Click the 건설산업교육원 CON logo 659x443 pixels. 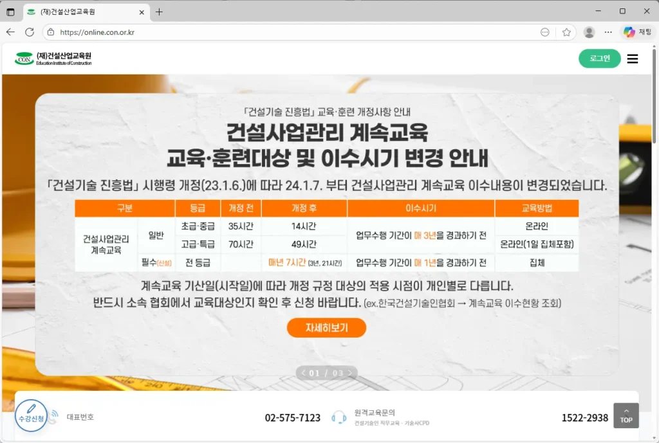(26, 58)
